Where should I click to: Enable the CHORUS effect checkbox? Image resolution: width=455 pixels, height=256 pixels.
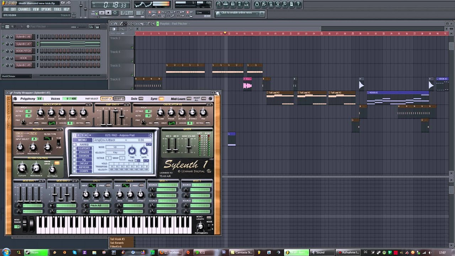pos(74,156)
